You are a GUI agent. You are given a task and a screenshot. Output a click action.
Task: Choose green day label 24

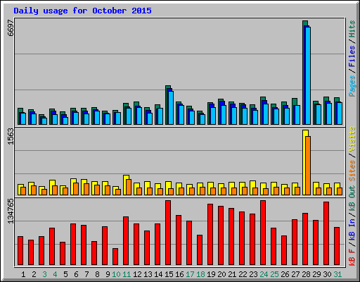[264, 274]
